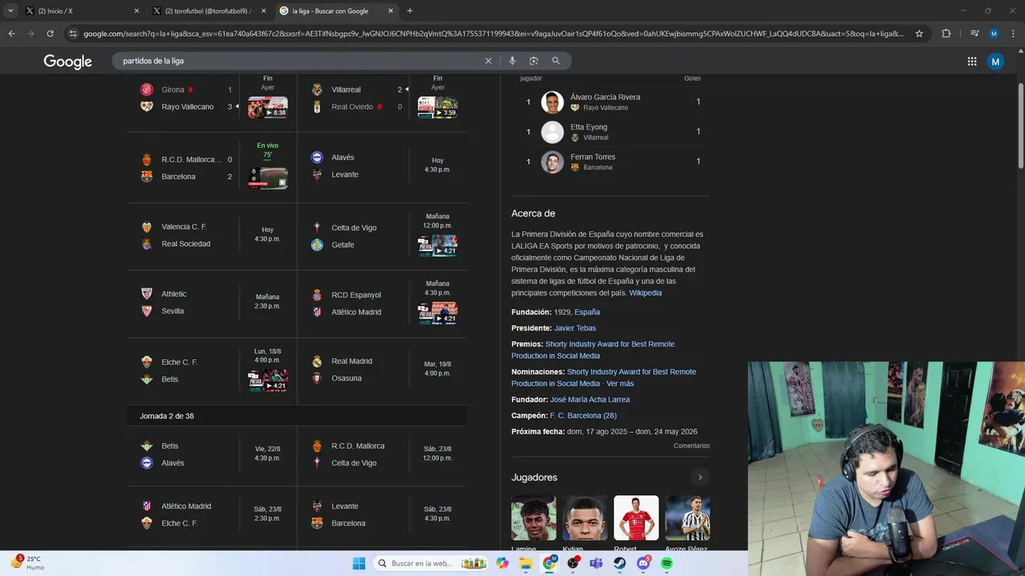Open live Mallorca-Barcelona video thumbnail

(x=267, y=178)
